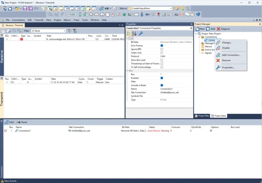Screen dimensions: 262x183
Task: Click the 'ab|' edit field tool icon
Action: pyautogui.click(x=169, y=15)
